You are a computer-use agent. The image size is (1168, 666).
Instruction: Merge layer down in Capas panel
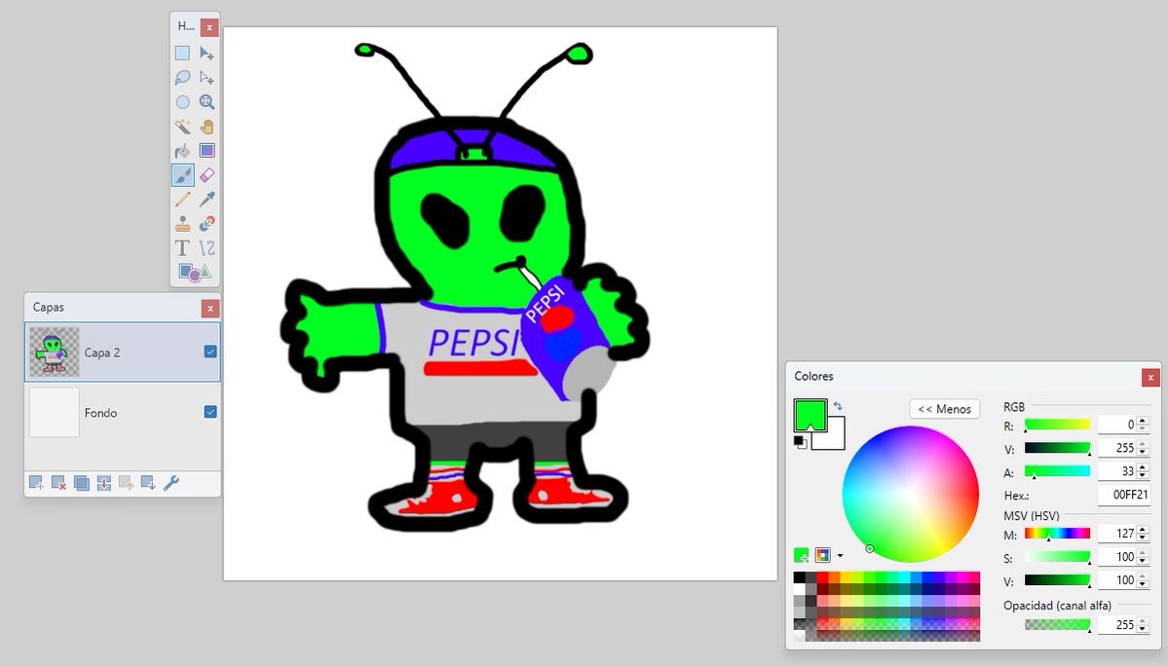click(103, 483)
